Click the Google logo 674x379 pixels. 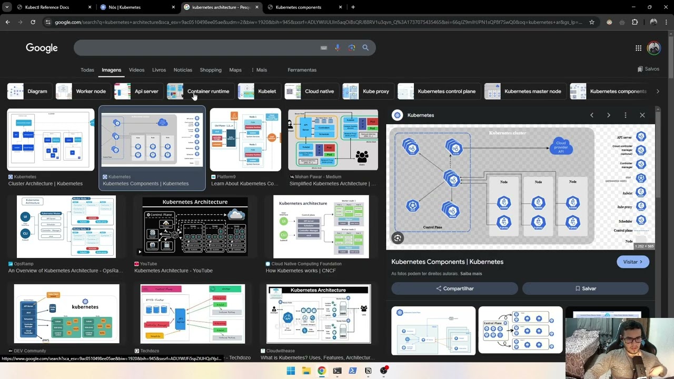pos(42,48)
